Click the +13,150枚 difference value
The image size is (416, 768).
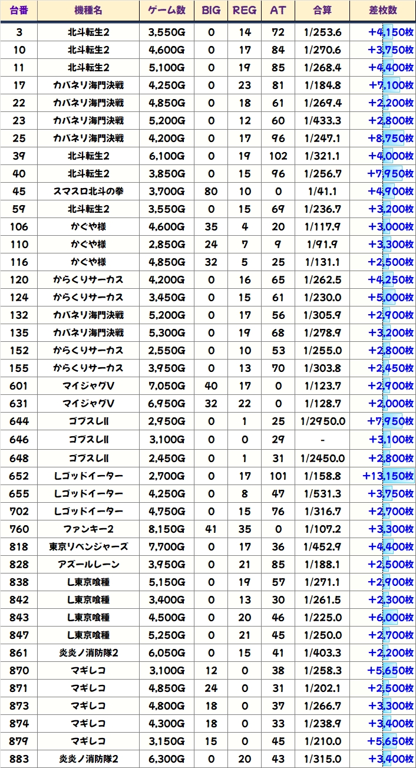click(x=388, y=476)
